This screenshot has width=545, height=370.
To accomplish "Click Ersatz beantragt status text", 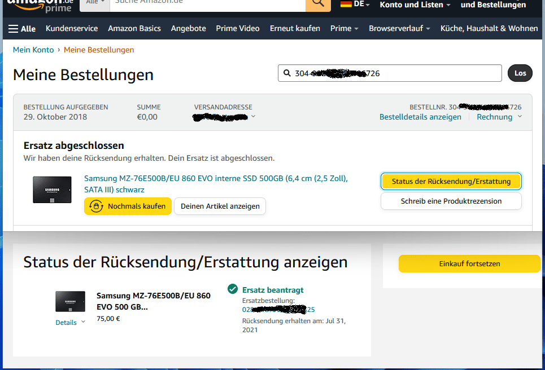I will coord(273,290).
